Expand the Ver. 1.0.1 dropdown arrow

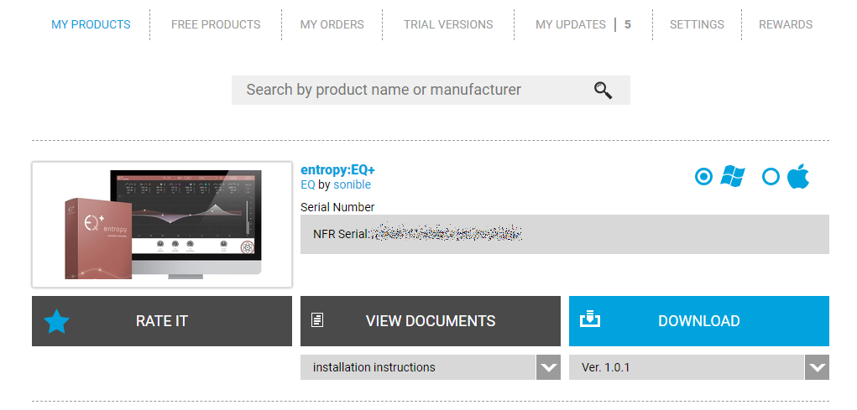pyautogui.click(x=817, y=367)
